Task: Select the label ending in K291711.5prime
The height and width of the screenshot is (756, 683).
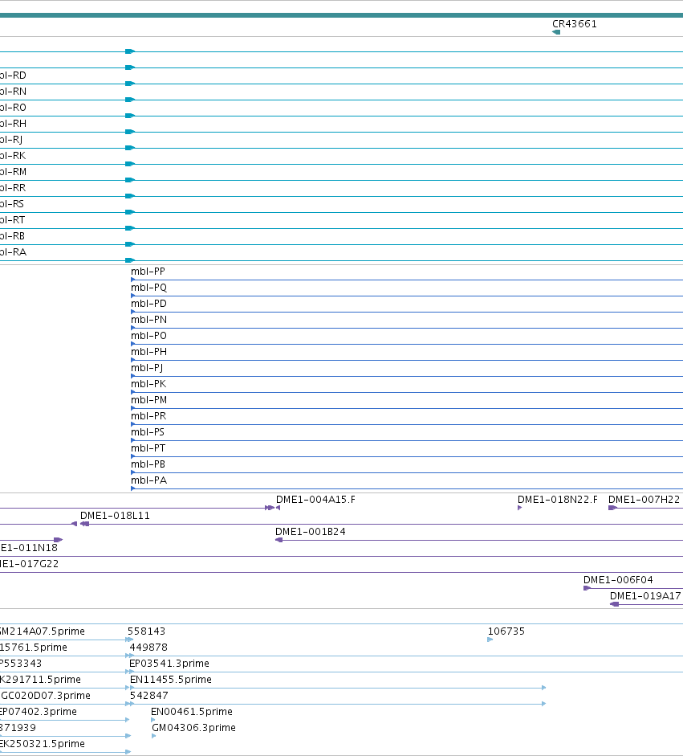Action: (40, 680)
